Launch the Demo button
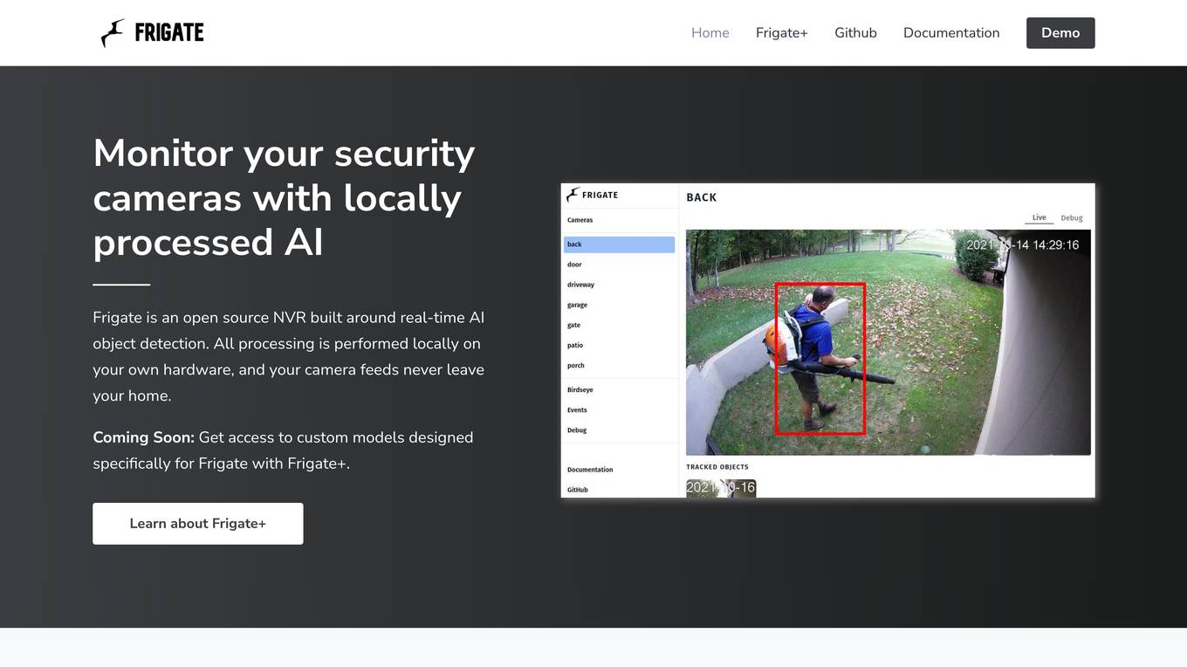Image resolution: width=1187 pixels, height=667 pixels. [x=1060, y=32]
